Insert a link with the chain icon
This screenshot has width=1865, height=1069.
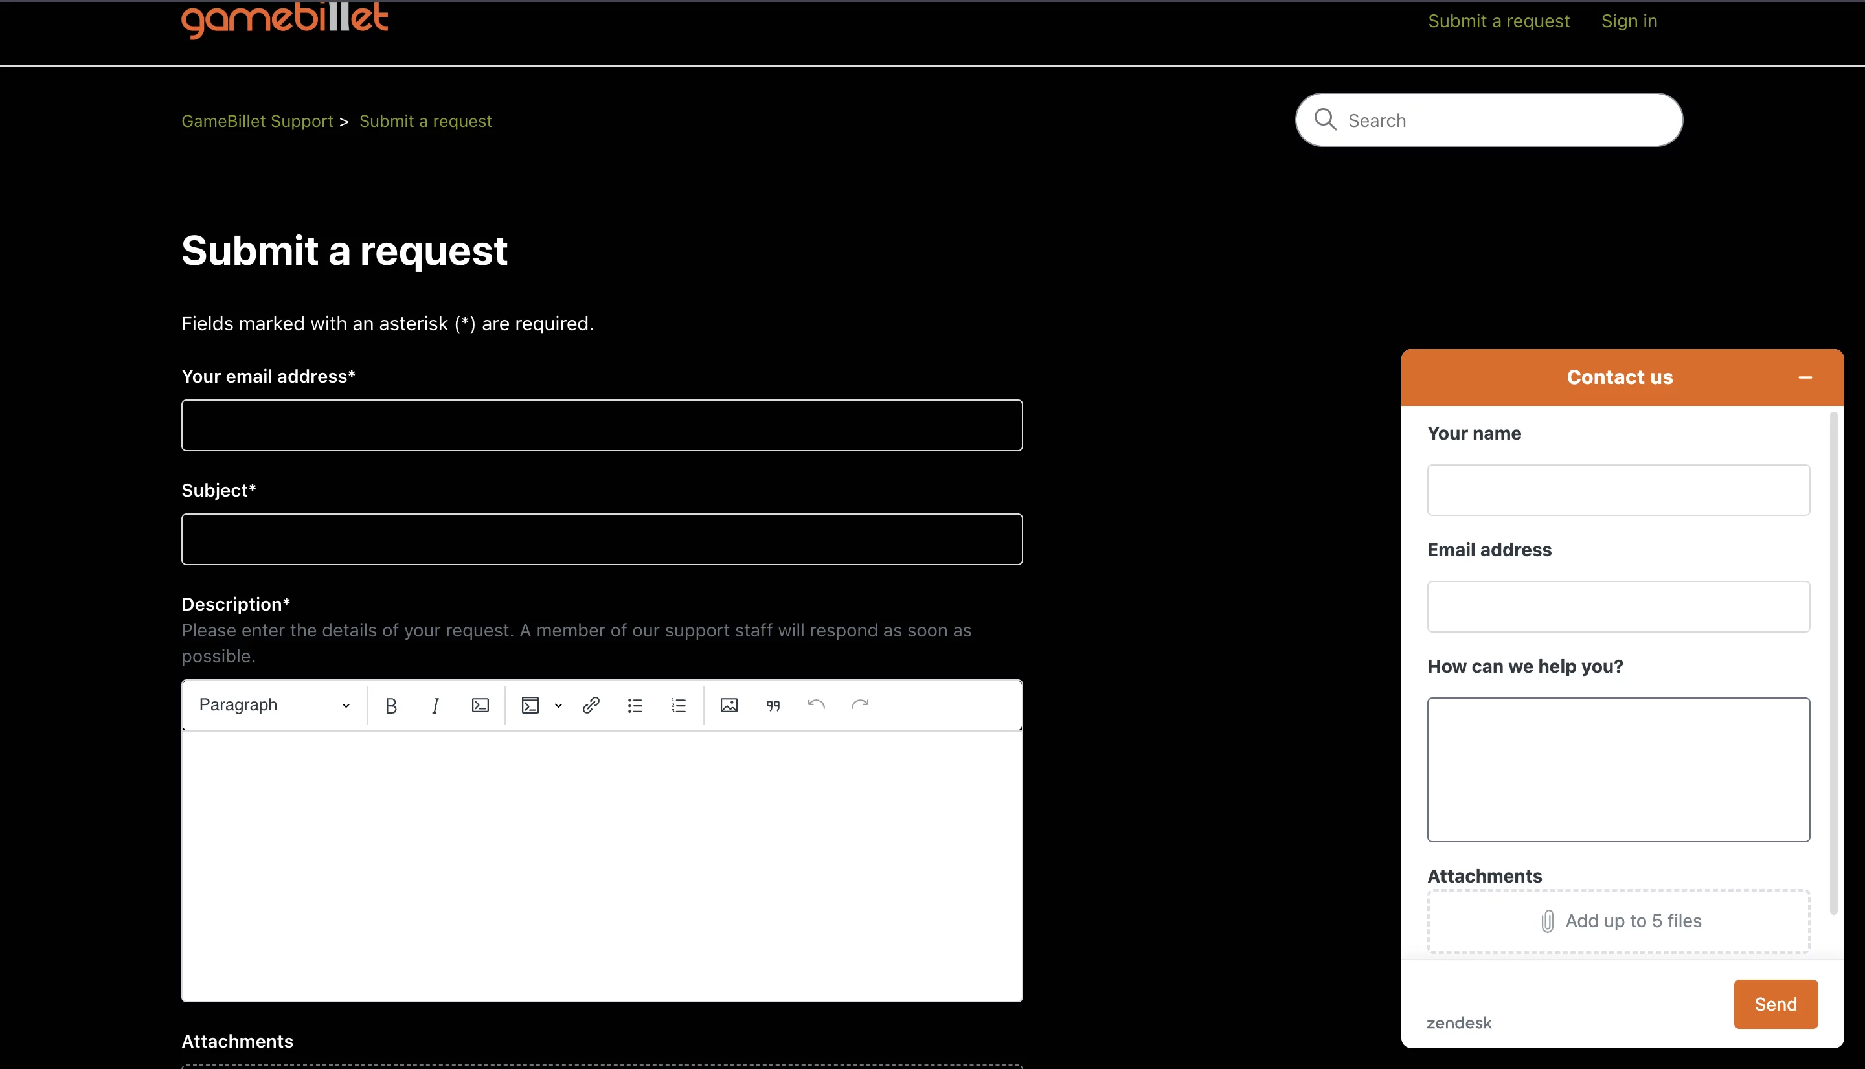(x=591, y=706)
